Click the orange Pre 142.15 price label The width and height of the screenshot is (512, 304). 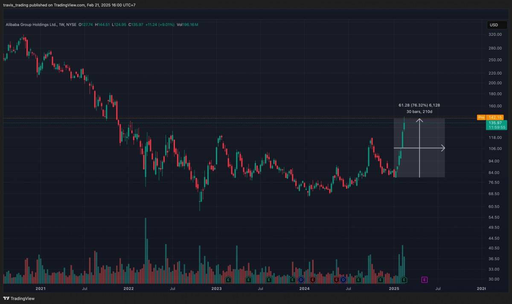click(490, 117)
